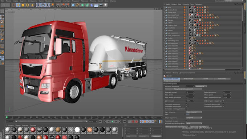Go to start of timeline button

[100, 122]
